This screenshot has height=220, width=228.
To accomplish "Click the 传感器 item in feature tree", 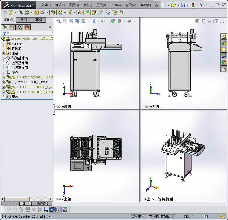I will click(16, 48).
